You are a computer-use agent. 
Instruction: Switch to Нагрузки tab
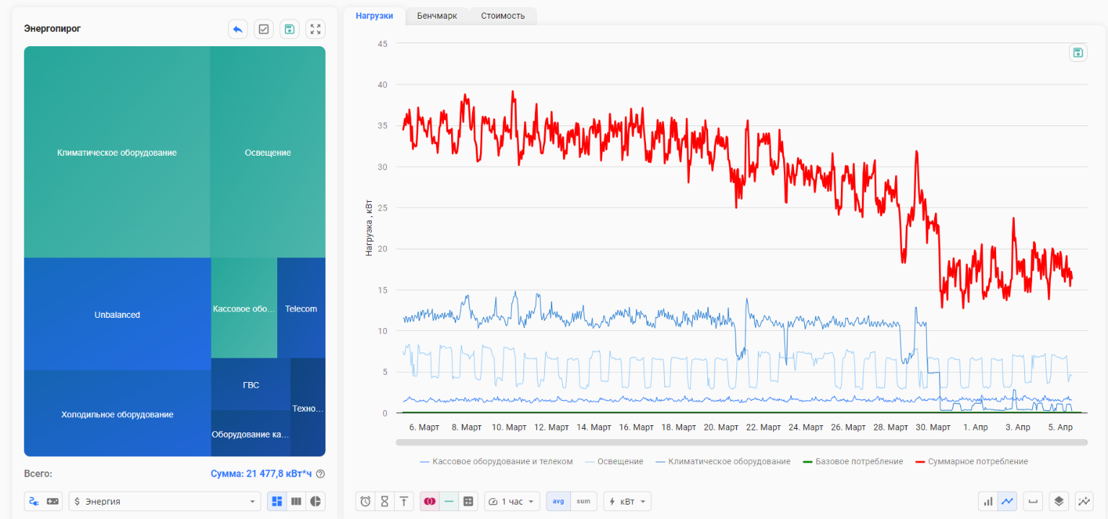click(375, 16)
